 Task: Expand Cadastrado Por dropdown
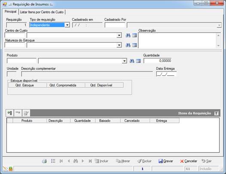(219, 25)
